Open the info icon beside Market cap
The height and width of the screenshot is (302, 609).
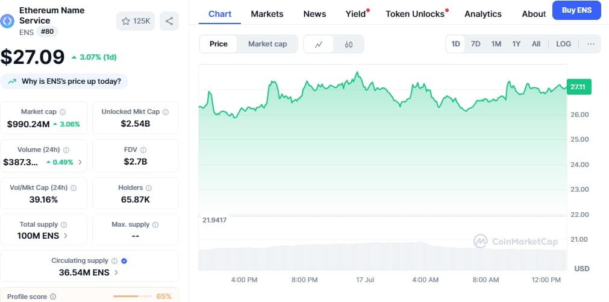63,112
